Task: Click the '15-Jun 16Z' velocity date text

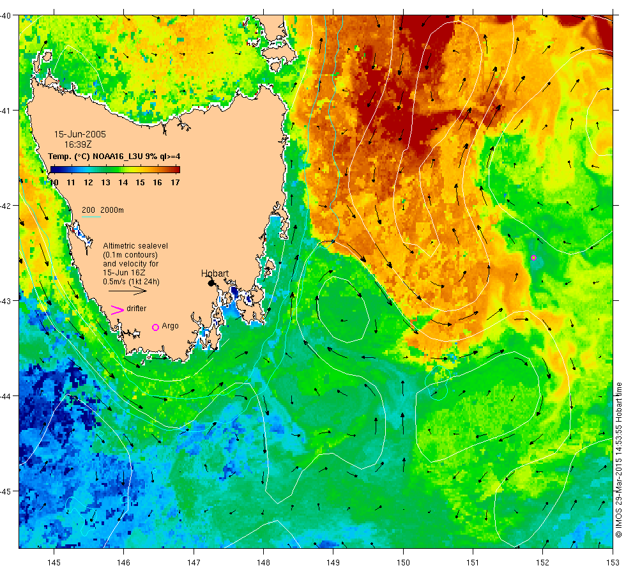Action: click(x=124, y=273)
